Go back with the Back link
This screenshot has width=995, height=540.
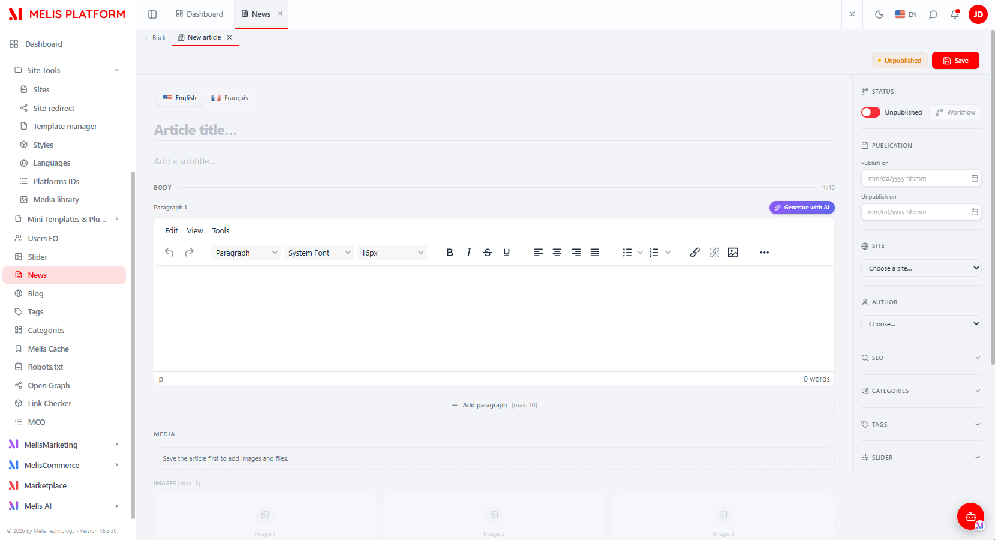click(155, 38)
